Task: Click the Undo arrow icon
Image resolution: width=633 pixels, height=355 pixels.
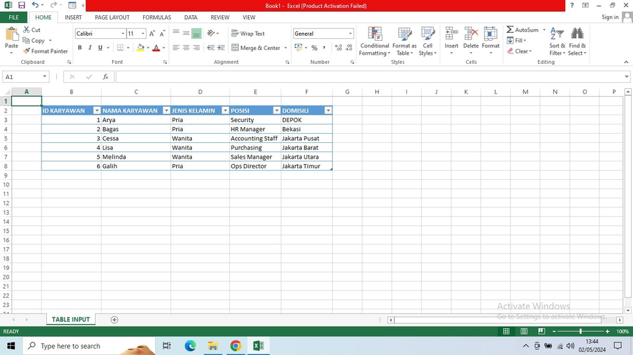Action: [x=35, y=5]
